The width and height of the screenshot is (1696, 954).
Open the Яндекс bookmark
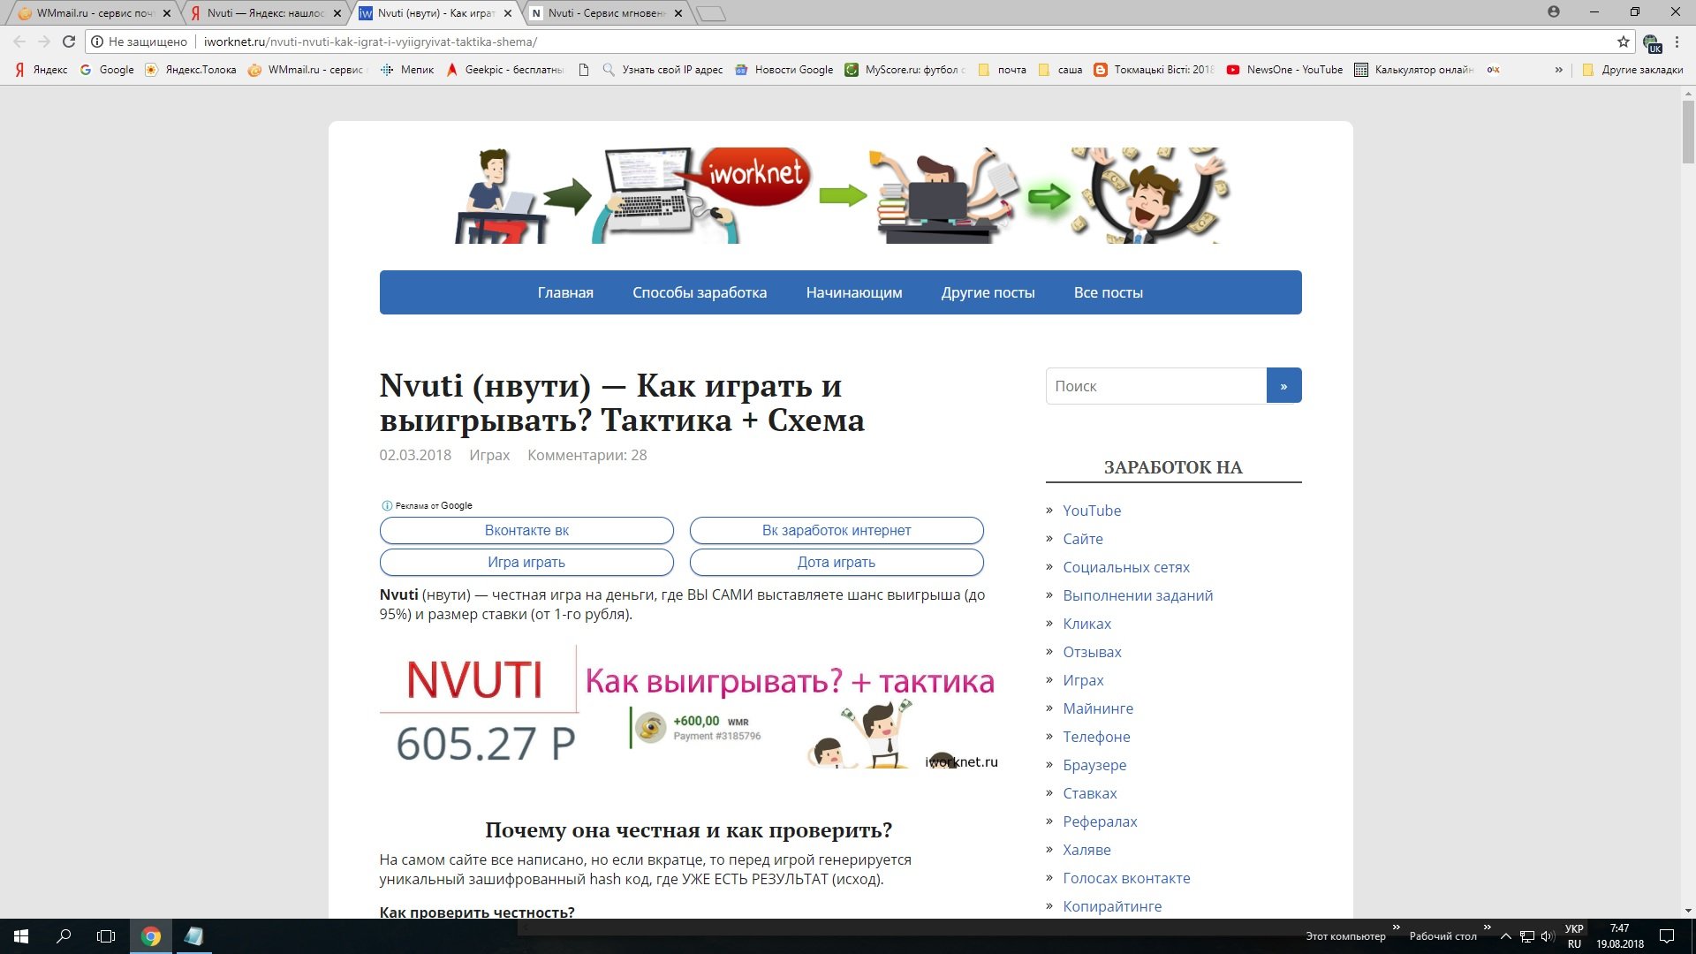pyautogui.click(x=42, y=70)
